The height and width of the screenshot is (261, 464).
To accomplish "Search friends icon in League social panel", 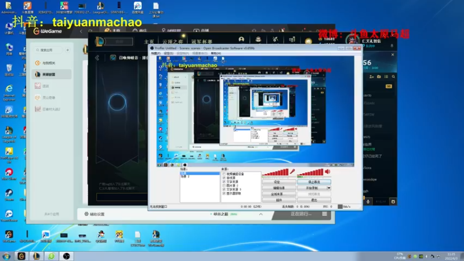I will pyautogui.click(x=393, y=77).
